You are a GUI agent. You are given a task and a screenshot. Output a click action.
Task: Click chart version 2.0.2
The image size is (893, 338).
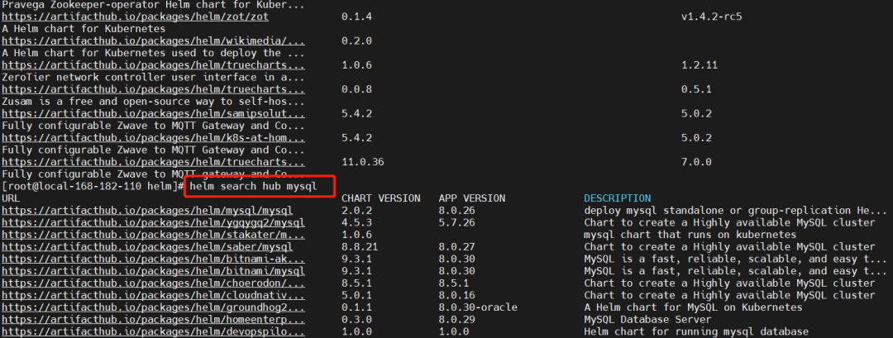356,211
